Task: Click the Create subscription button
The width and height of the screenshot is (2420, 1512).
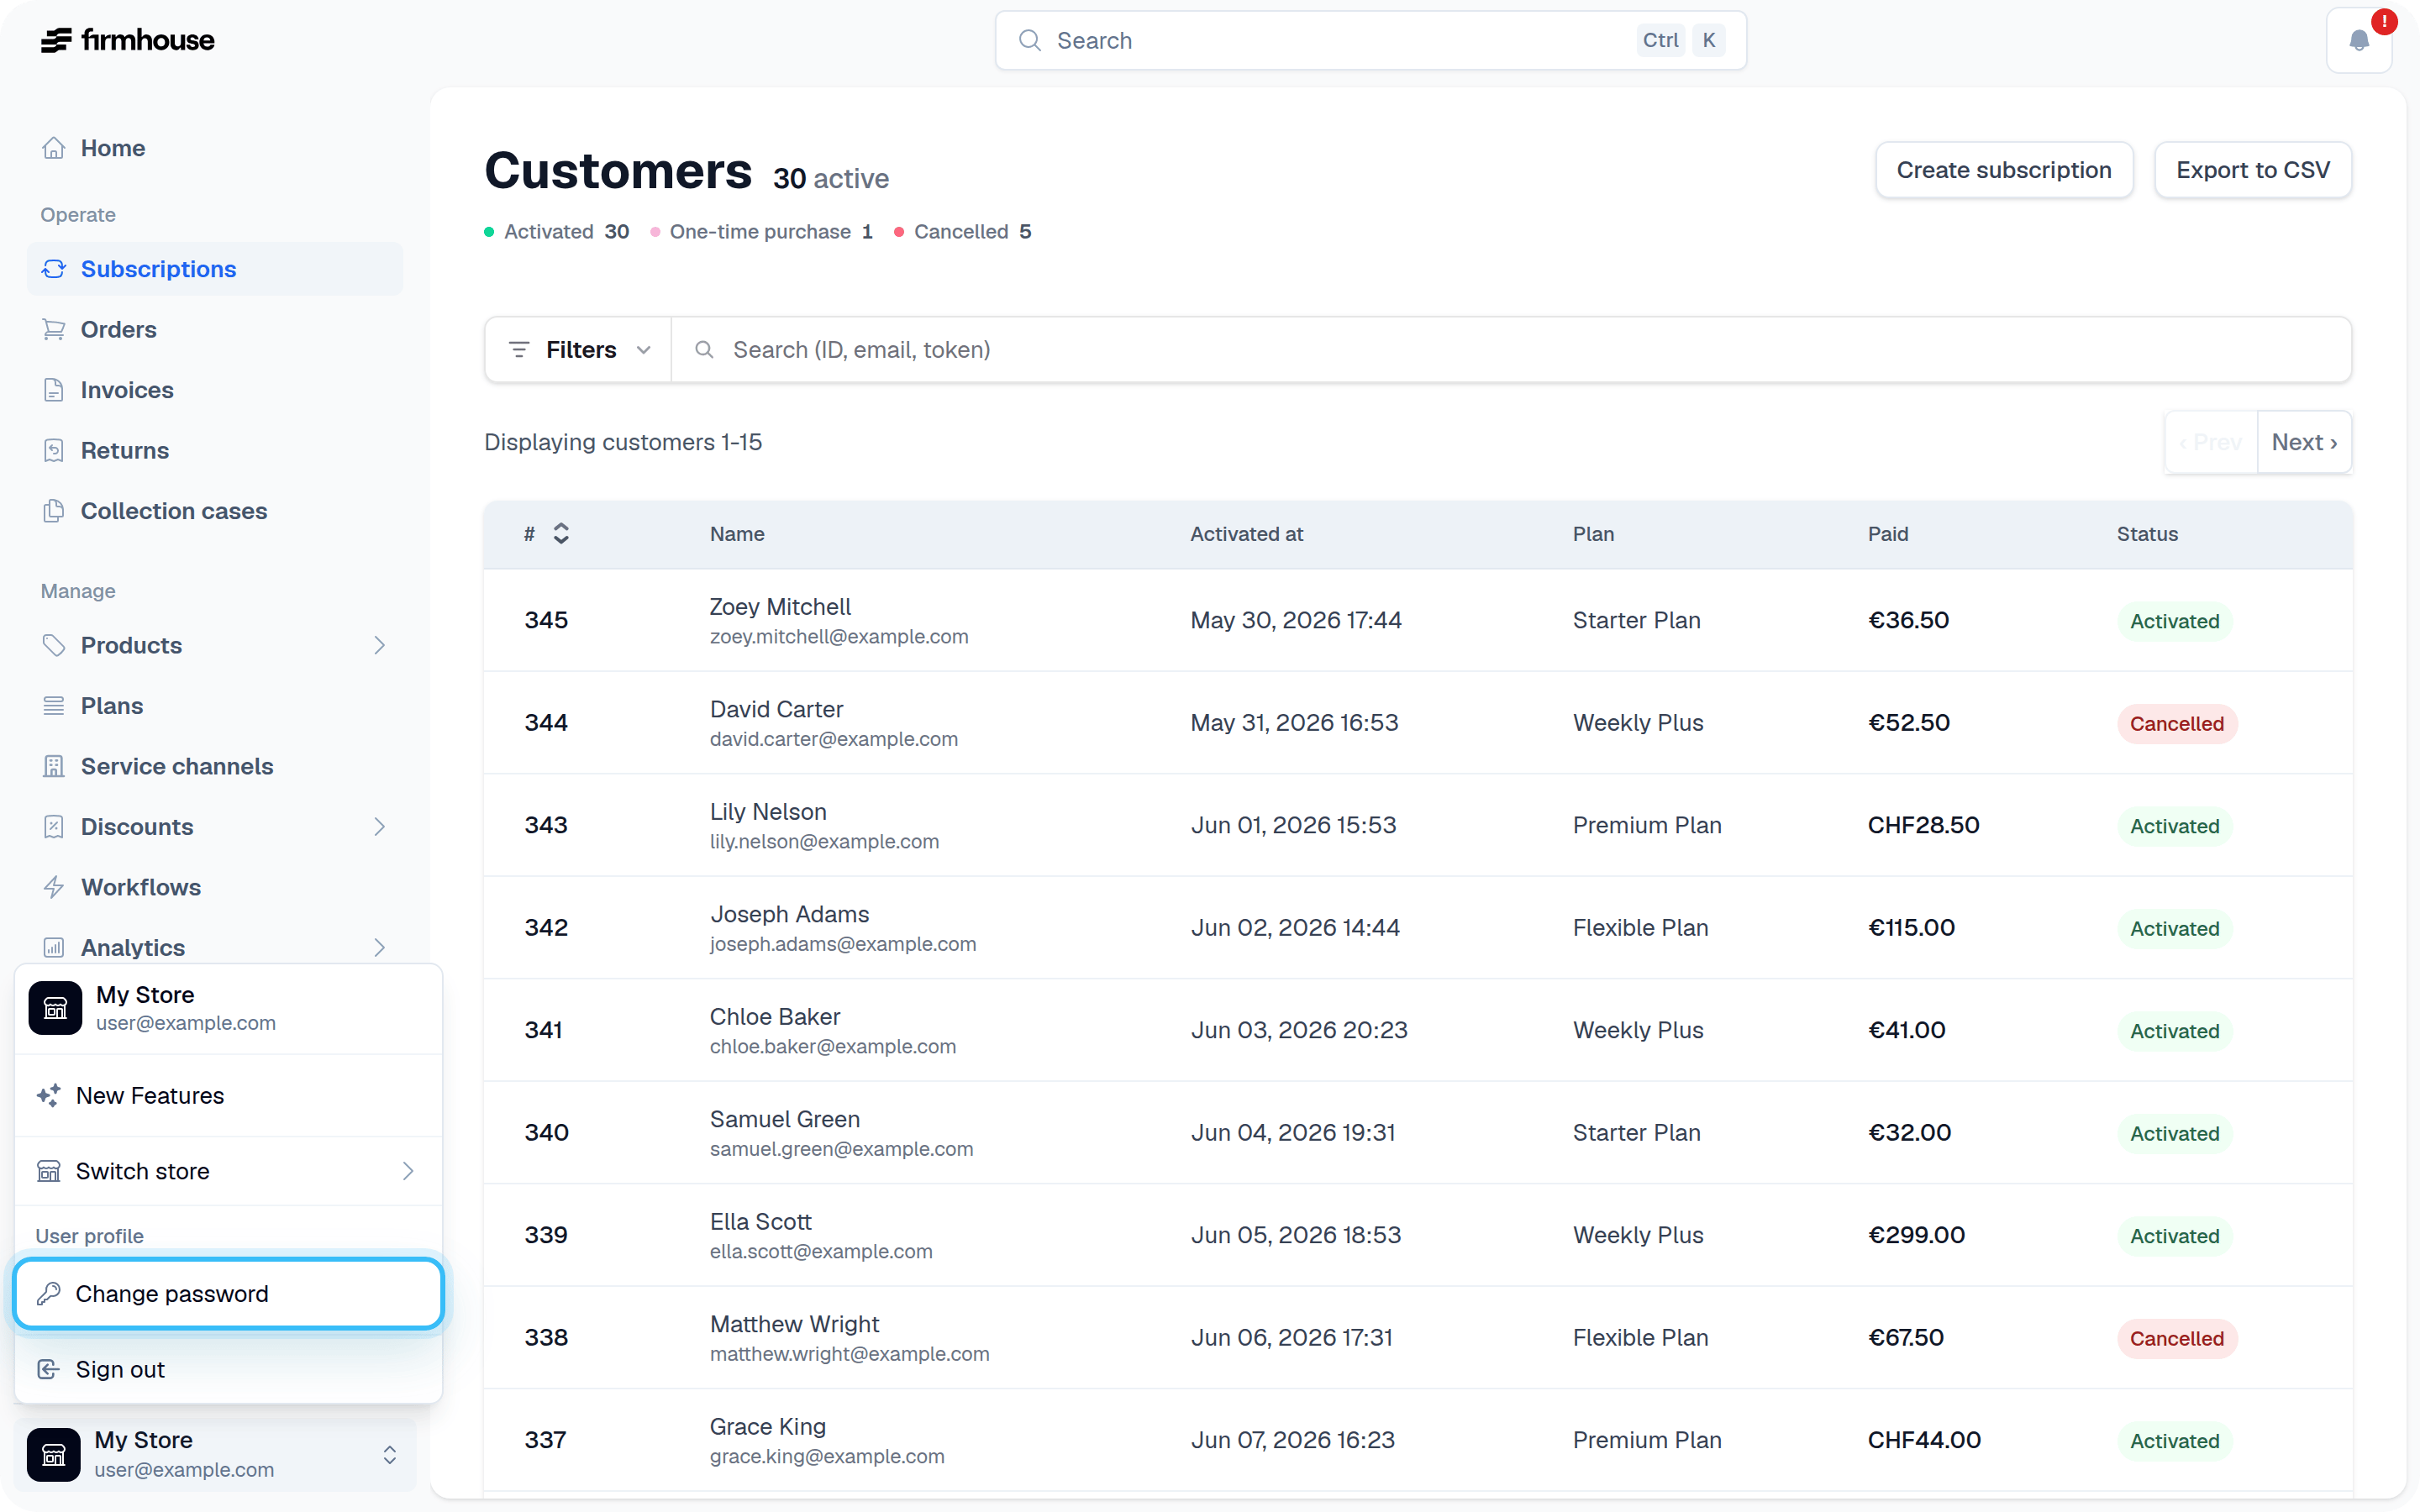Action: click(x=2004, y=170)
